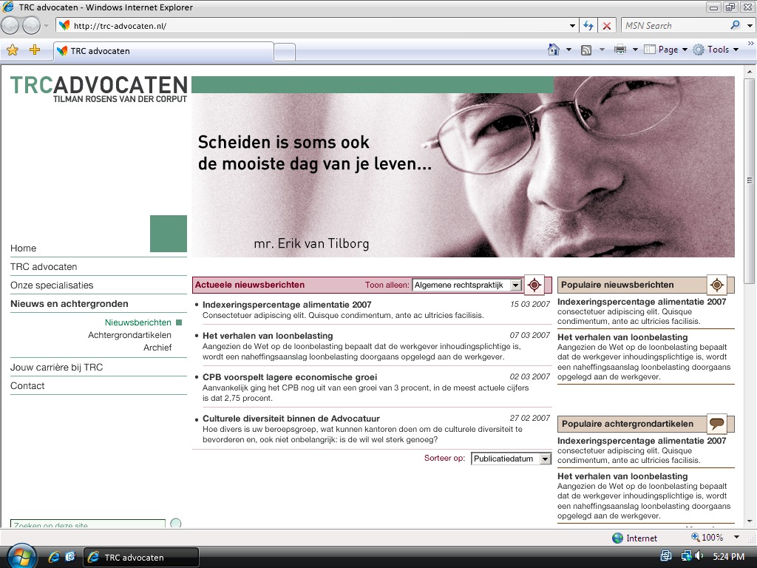Open the Home navigation link
Image resolution: width=757 pixels, height=568 pixels.
(23, 248)
